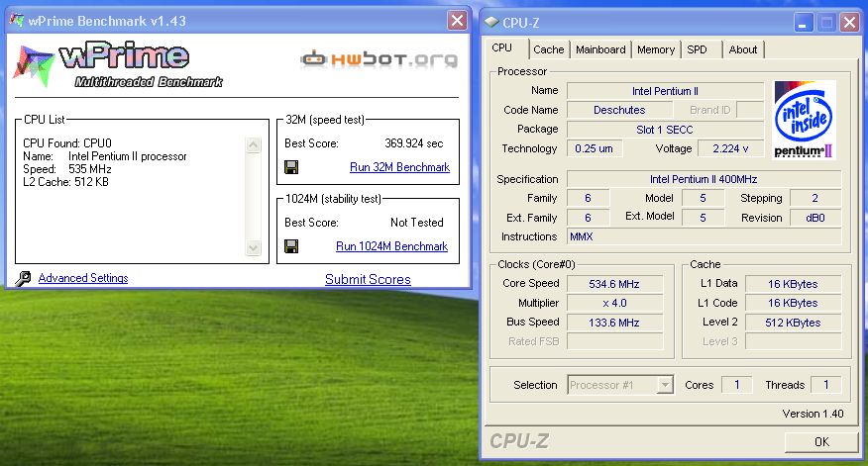Switch to the Mainboard tab
This screenshot has width=868, height=466.
click(x=600, y=49)
